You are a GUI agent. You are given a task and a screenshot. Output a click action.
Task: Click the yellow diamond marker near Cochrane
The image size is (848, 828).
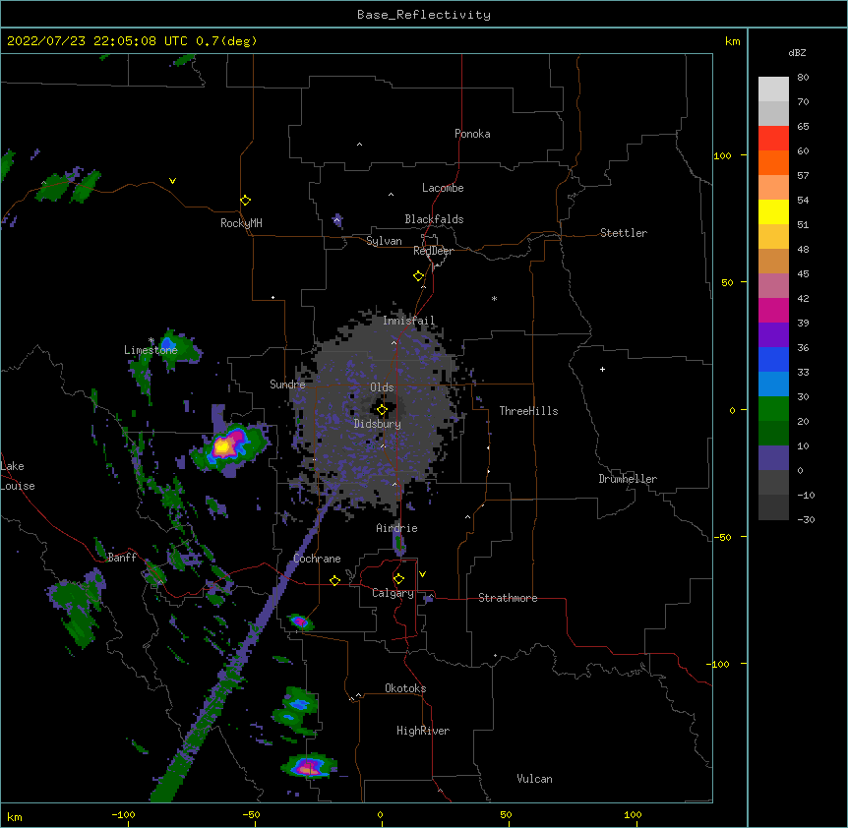coord(334,580)
